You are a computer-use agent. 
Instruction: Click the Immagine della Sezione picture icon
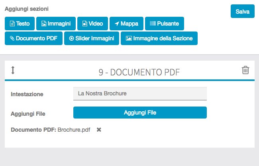coord(129,39)
